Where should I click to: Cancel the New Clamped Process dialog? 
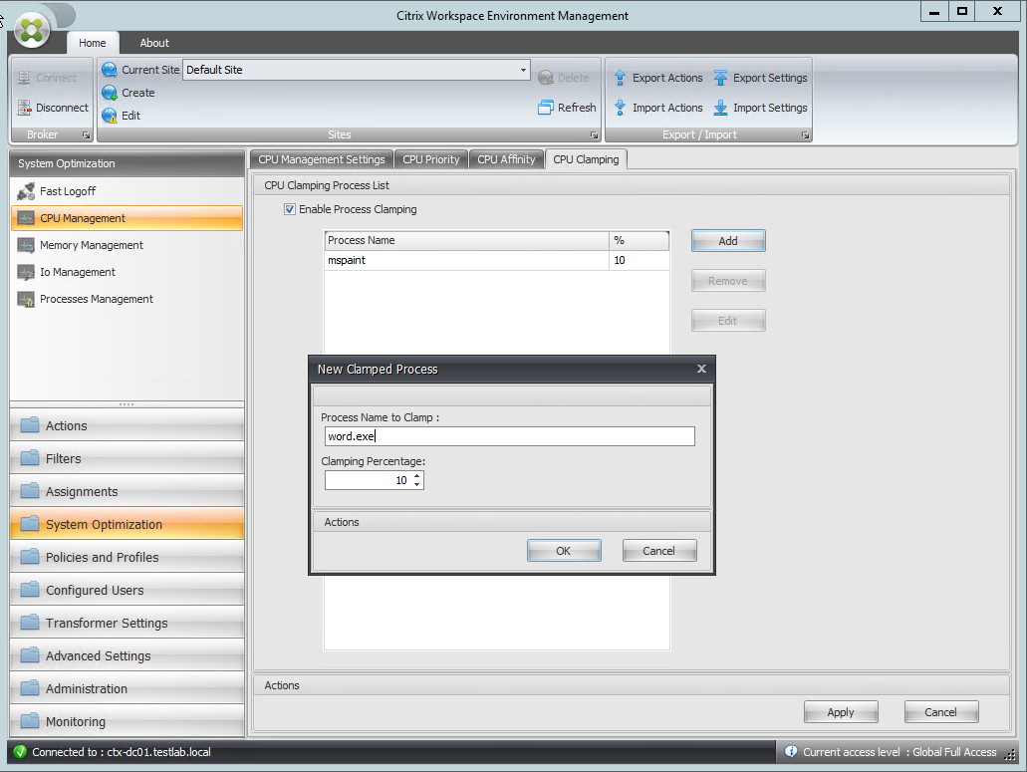[658, 551]
